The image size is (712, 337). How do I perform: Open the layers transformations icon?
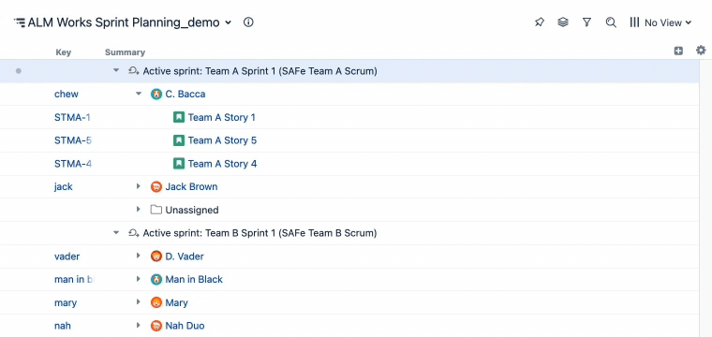point(563,22)
